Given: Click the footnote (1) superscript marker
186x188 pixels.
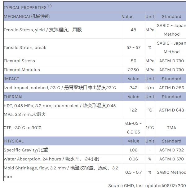Looking at the screenshot, I should pyautogui.click(x=50, y=6).
